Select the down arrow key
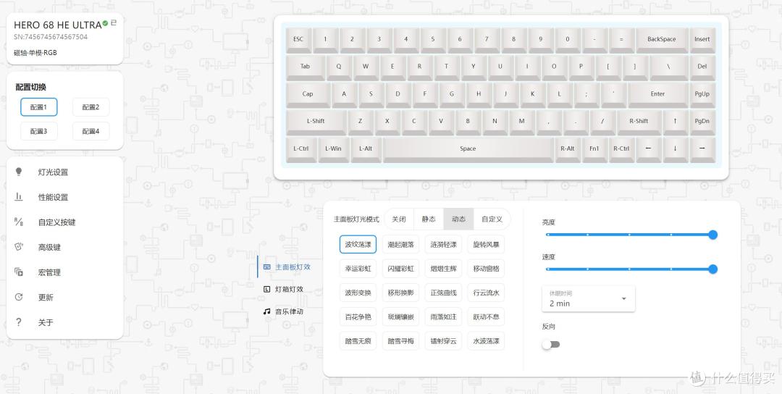Viewport: 782px width, 394px height. 676,150
